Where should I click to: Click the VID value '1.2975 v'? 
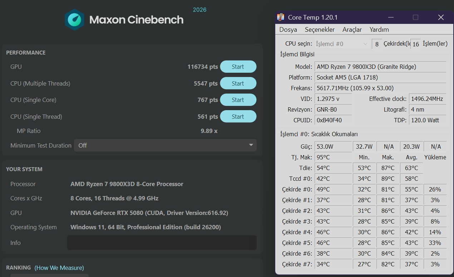coord(333,99)
